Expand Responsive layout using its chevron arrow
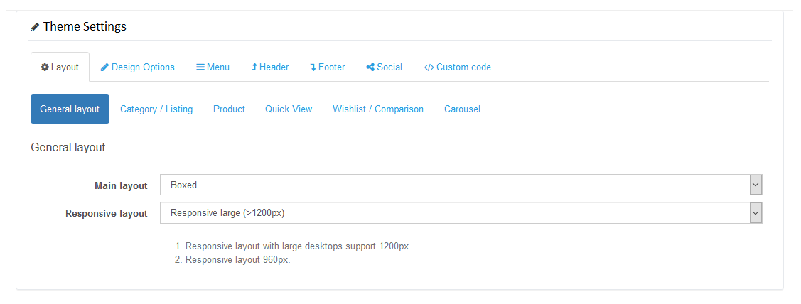The height and width of the screenshot is (304, 801). point(756,213)
